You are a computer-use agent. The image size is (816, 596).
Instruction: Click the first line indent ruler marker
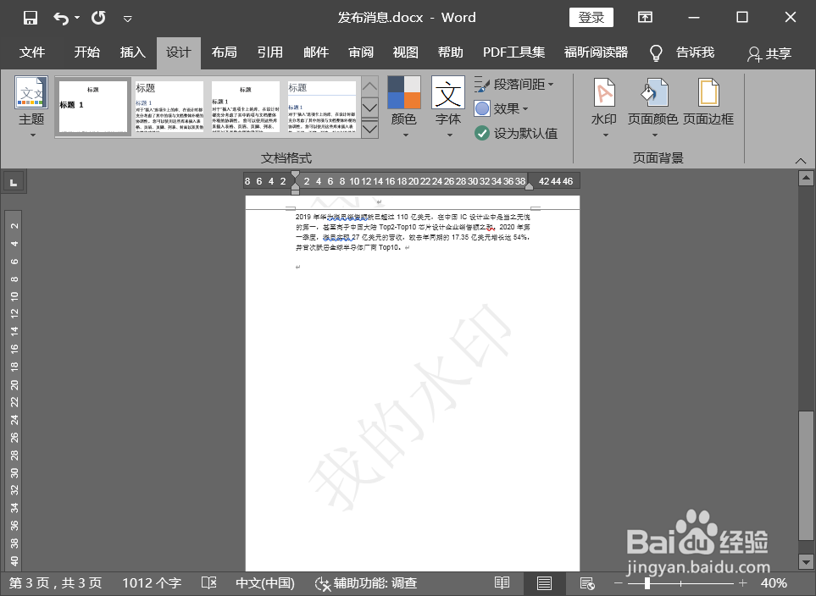[295, 174]
